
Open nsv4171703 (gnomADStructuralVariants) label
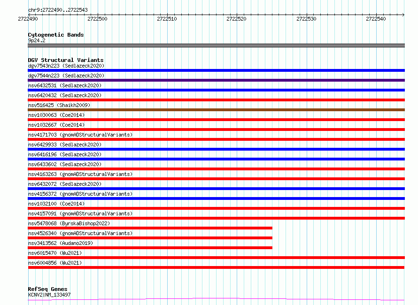[80, 135]
